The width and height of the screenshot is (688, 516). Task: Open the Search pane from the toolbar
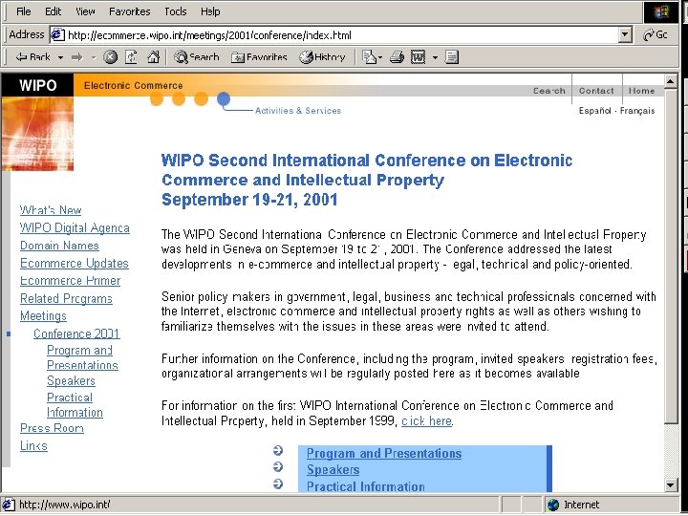point(196,57)
